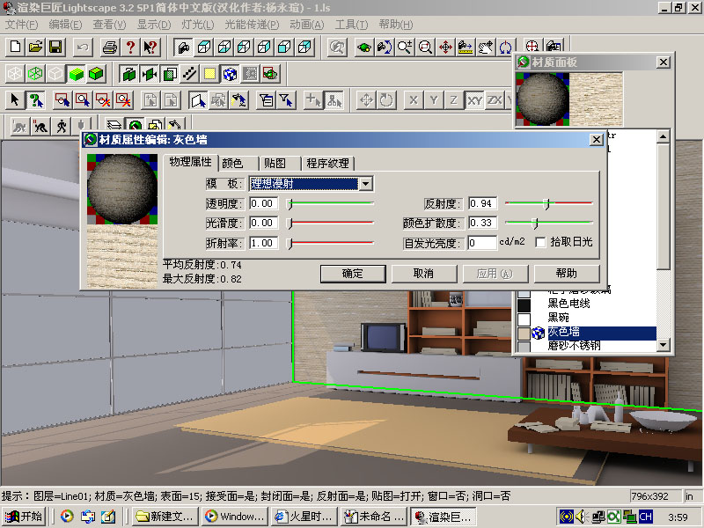Screen dimensions: 704x528
Task: Select the arrow Select tool
Action: tap(15, 100)
